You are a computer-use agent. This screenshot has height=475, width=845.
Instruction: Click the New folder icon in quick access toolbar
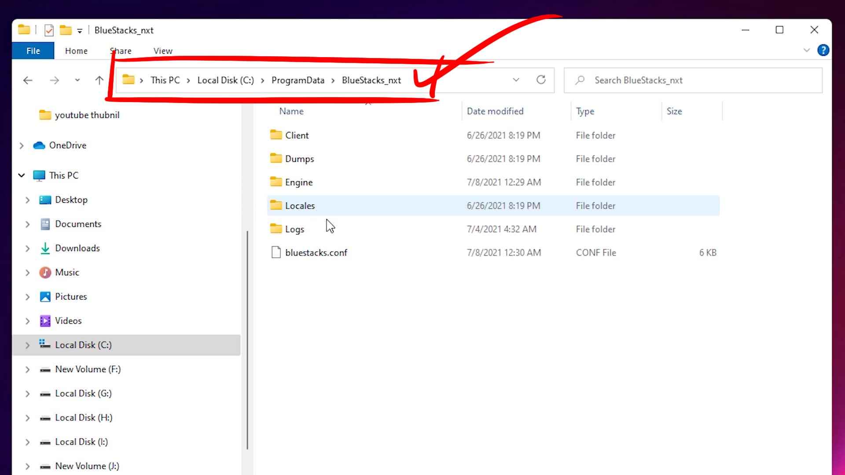[66, 30]
